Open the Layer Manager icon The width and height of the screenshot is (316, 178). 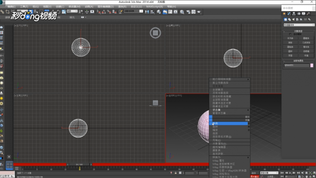point(159,12)
